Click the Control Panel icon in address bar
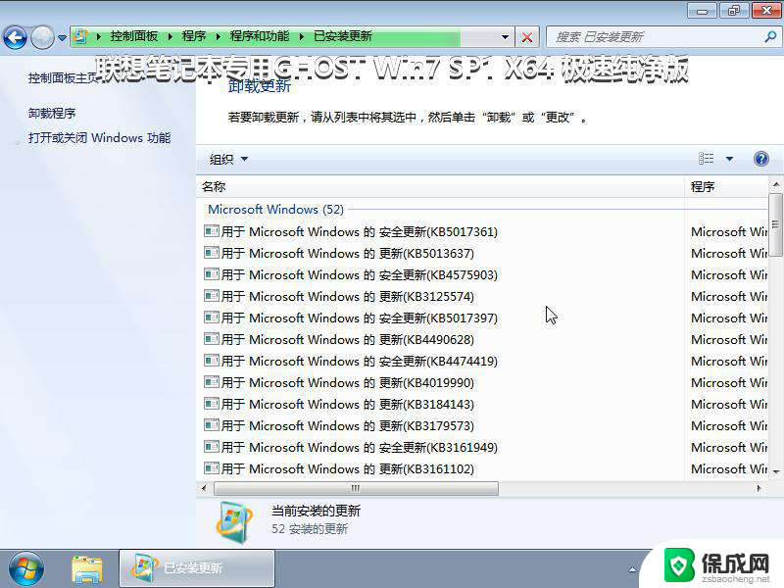Image resolution: width=784 pixels, height=588 pixels. (81, 36)
